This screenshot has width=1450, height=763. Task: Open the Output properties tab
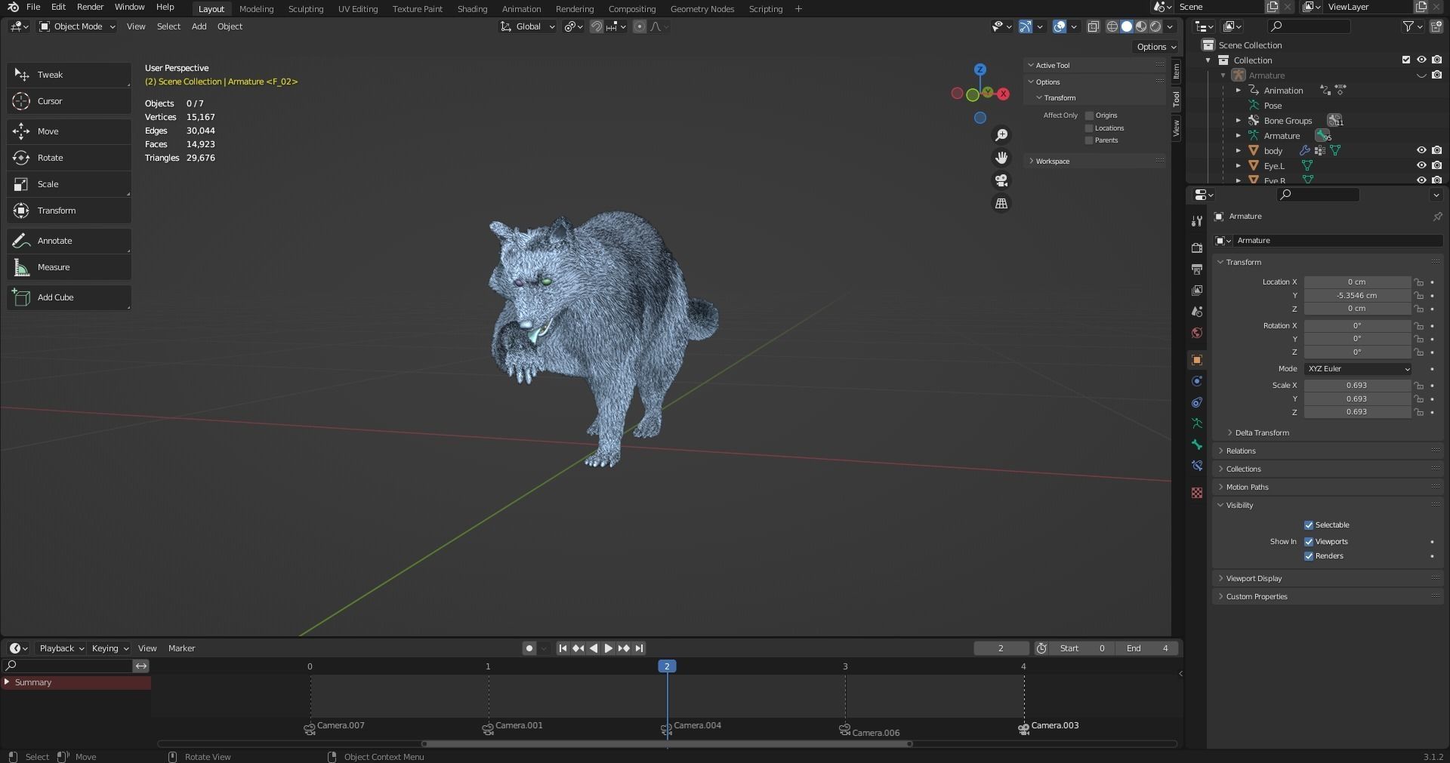tap(1197, 269)
